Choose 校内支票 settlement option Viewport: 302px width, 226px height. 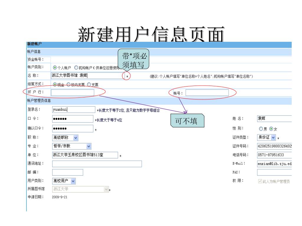click(68, 84)
